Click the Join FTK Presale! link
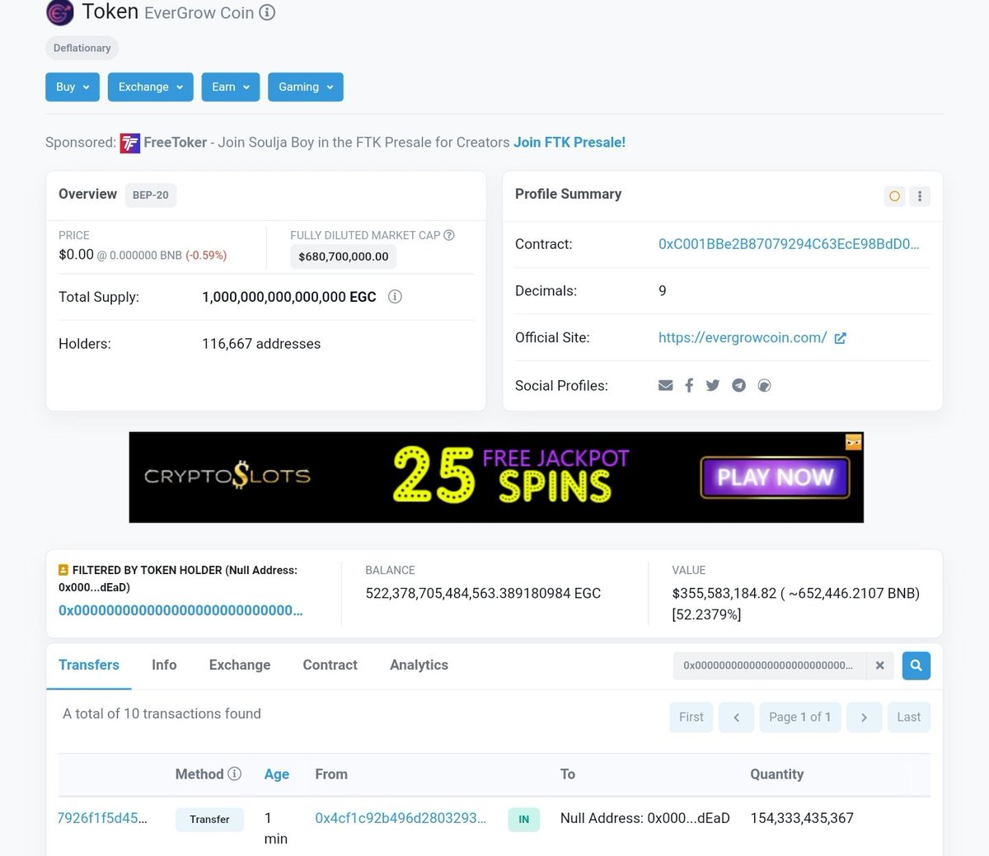The height and width of the screenshot is (856, 989). pyautogui.click(x=569, y=142)
